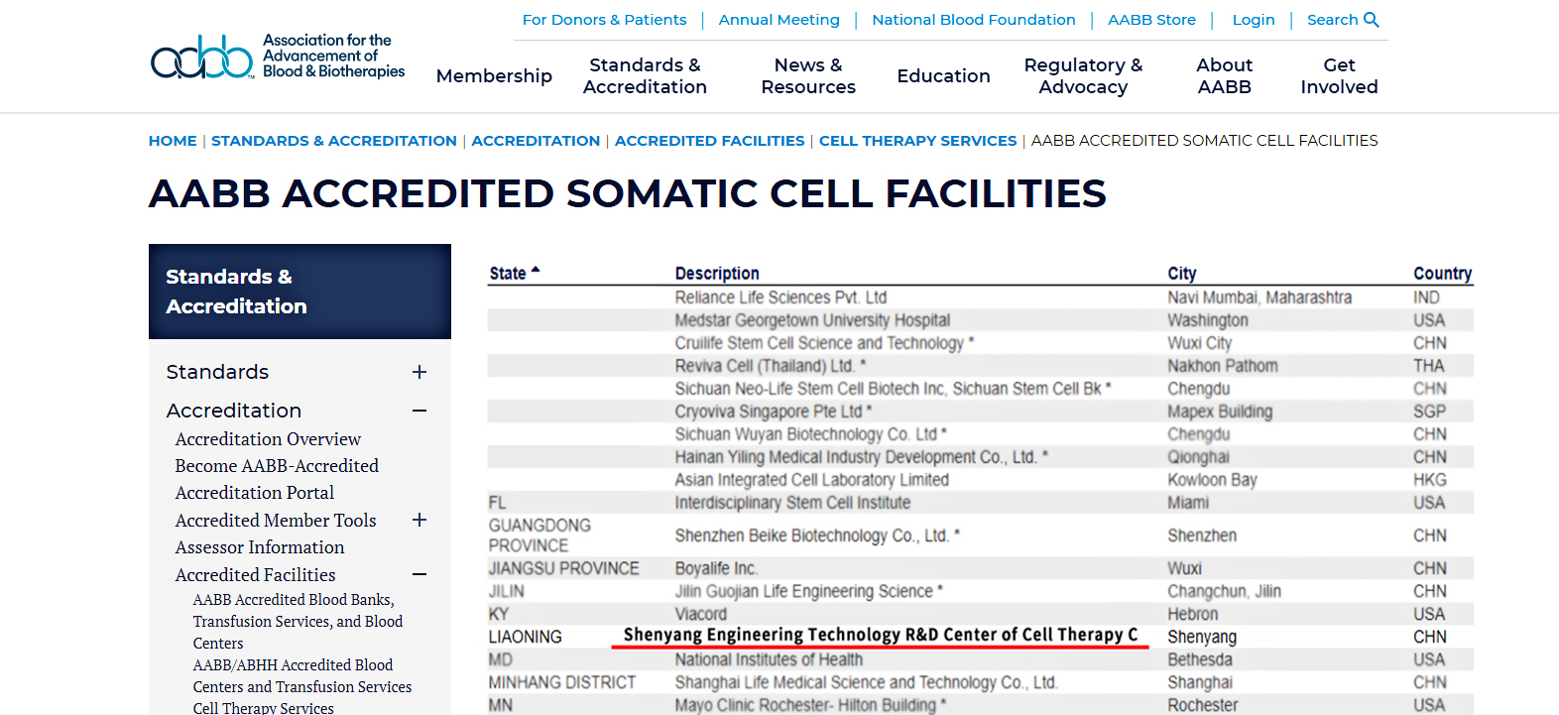Click the Search magnifier icon
1559x715 pixels.
1372,20
